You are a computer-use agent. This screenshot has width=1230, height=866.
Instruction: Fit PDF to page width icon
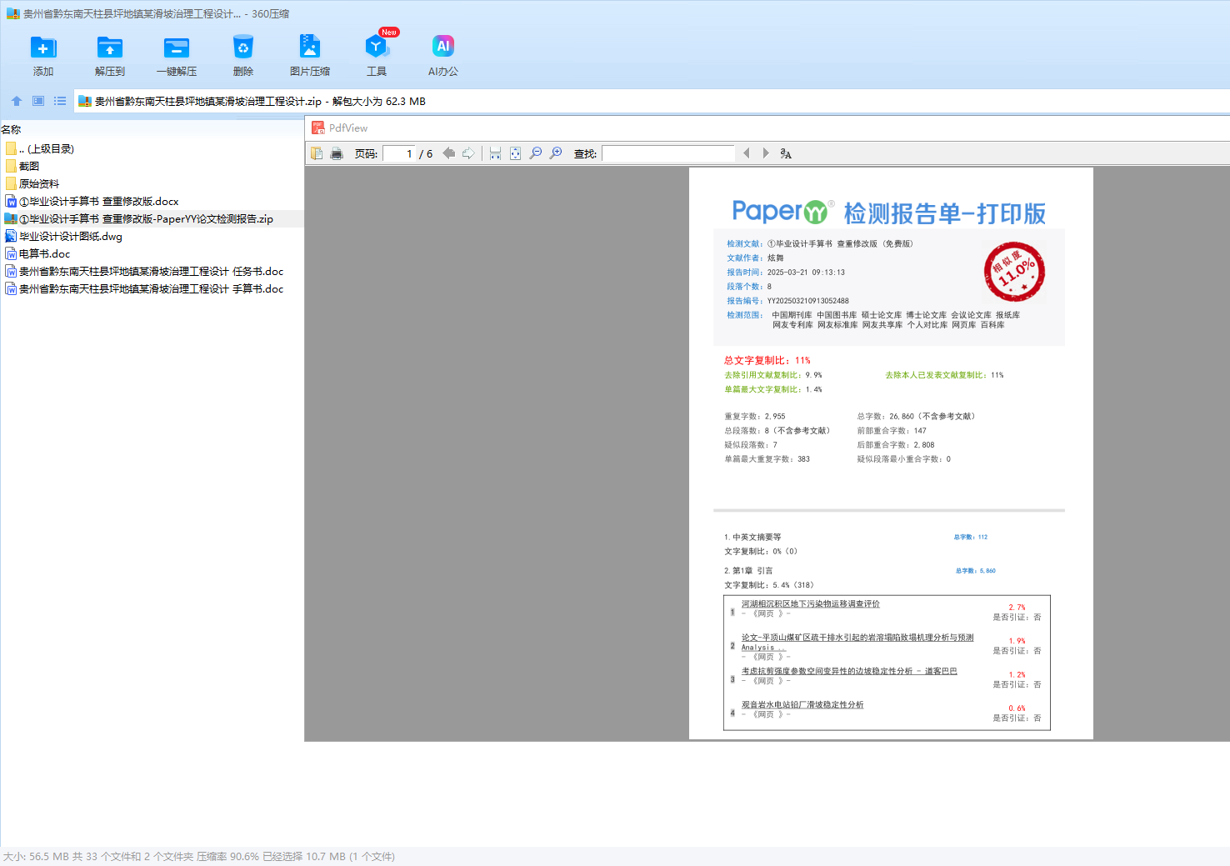[x=495, y=153]
